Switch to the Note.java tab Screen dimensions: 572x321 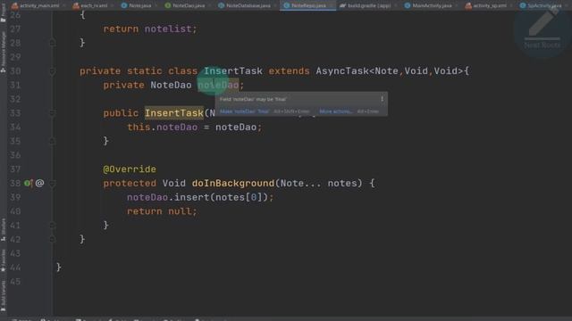coord(137,5)
